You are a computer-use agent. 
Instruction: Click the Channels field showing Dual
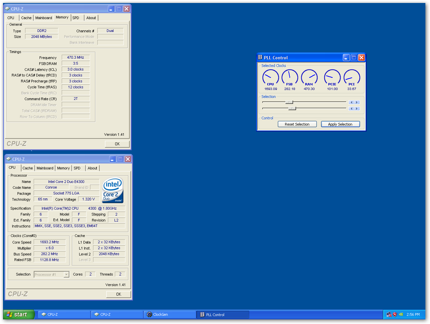[x=110, y=31]
